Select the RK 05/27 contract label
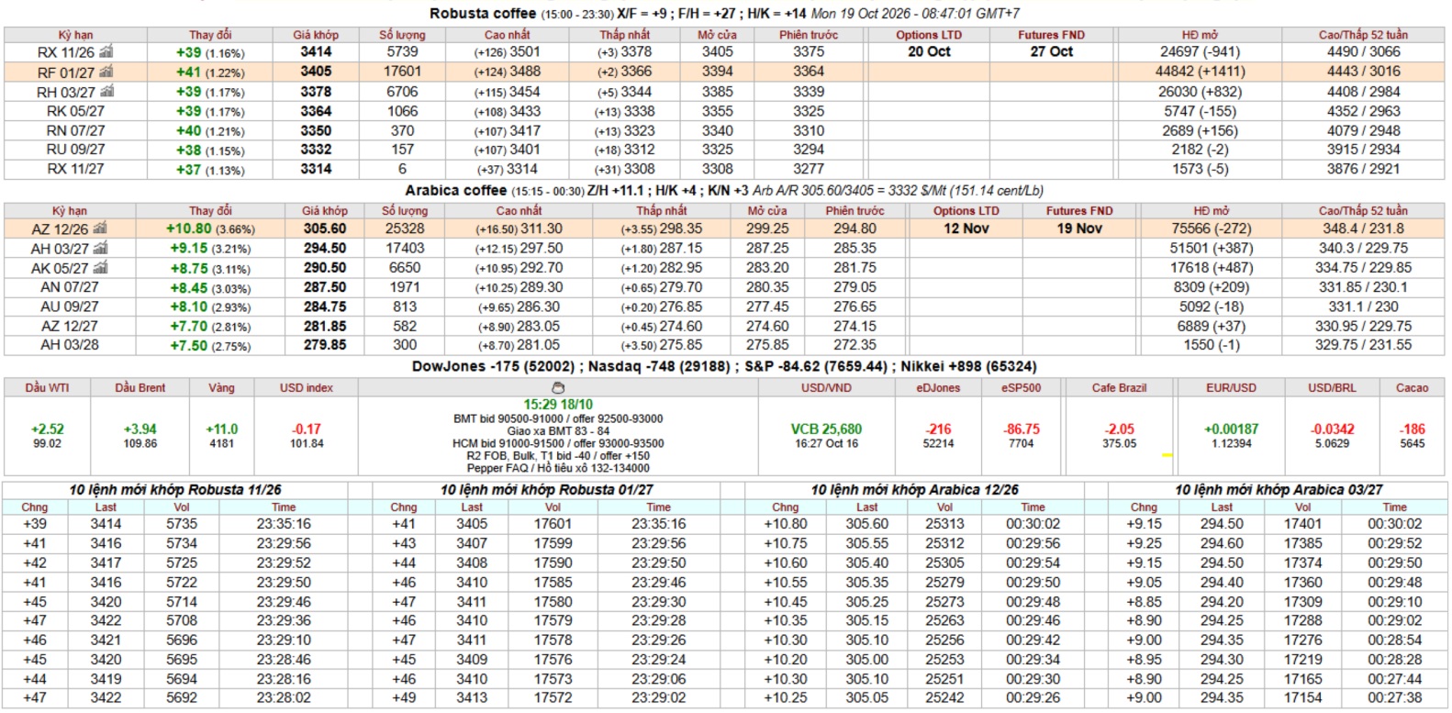Viewport: 1452px width, 713px height. 75,111
